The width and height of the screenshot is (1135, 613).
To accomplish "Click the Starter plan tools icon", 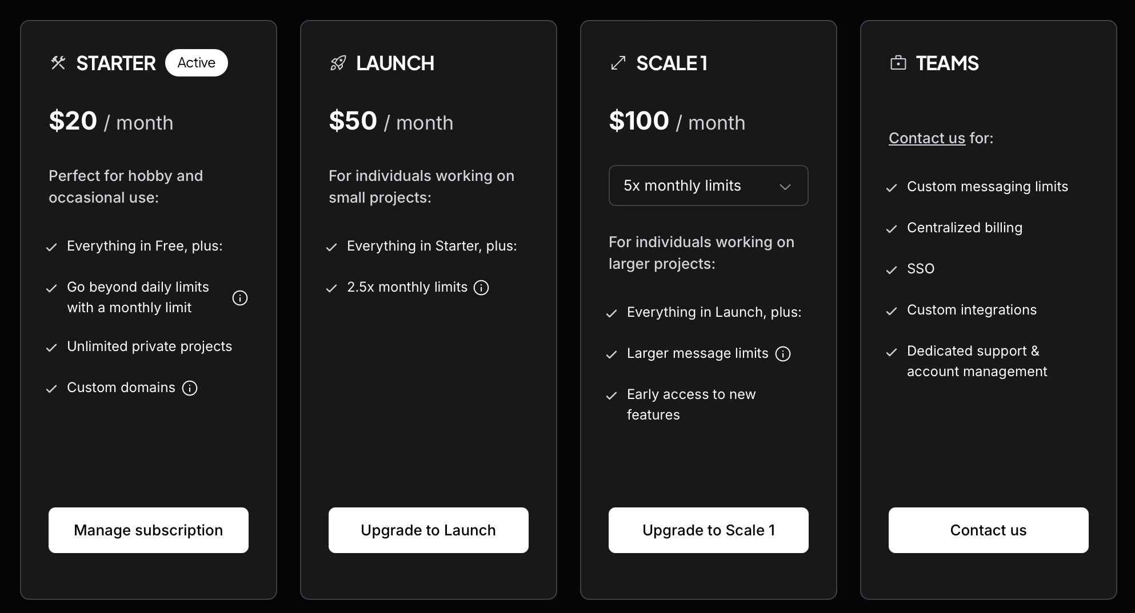I will [x=58, y=63].
